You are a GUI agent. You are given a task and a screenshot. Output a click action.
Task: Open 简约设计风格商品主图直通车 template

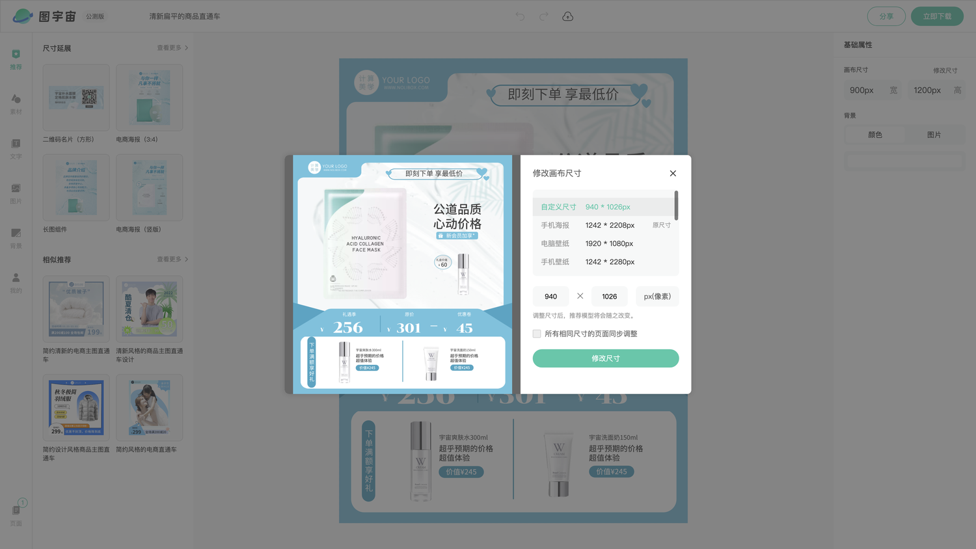coord(76,408)
